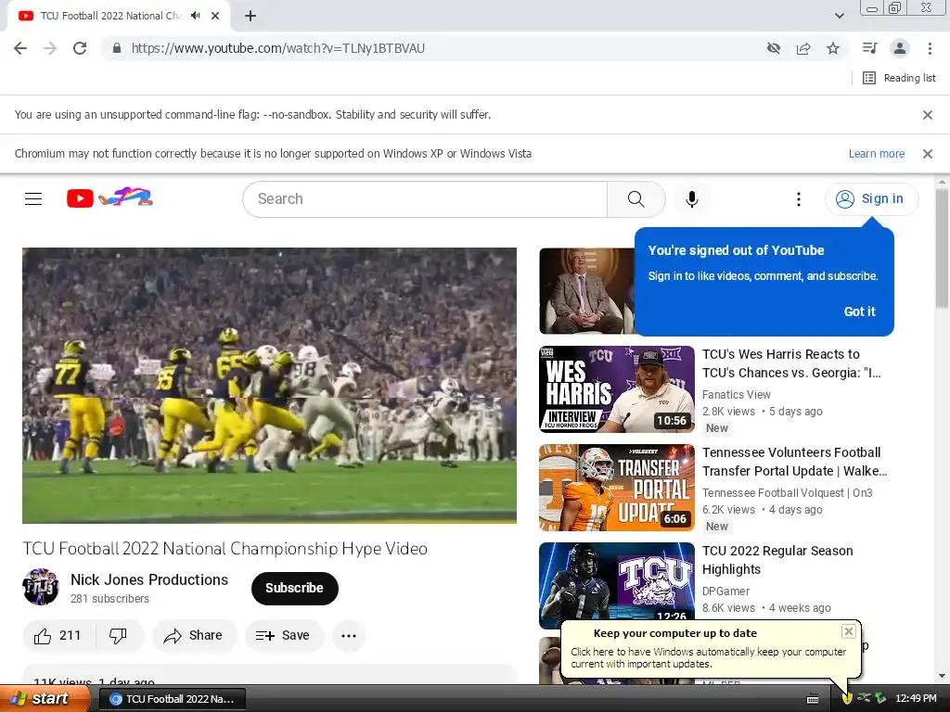Click the crossed-eye icon in address bar
The width and height of the screenshot is (950, 712).
click(x=774, y=48)
